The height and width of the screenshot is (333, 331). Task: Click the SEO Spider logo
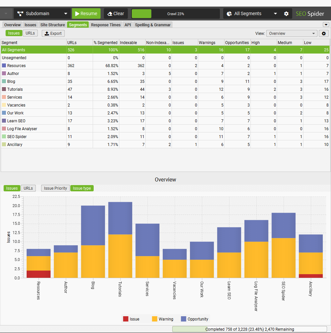tap(310, 14)
